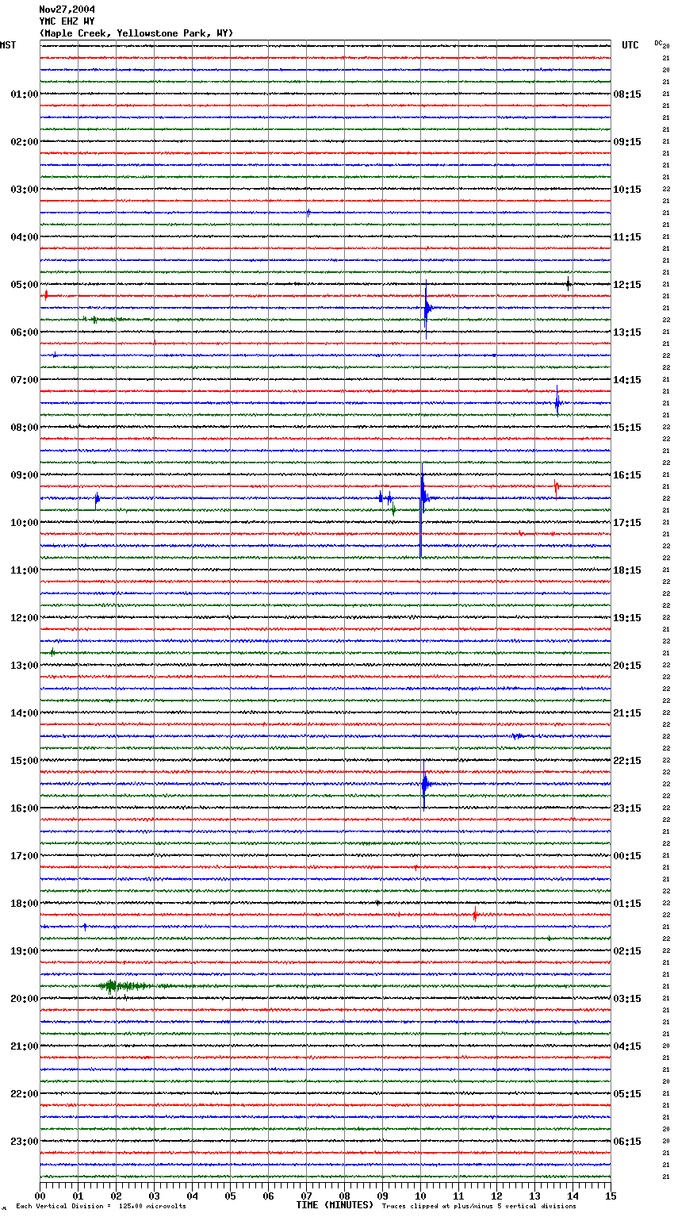Click the red spike on the 18:15 trace
This screenshot has height=1217, width=674.
click(x=475, y=915)
